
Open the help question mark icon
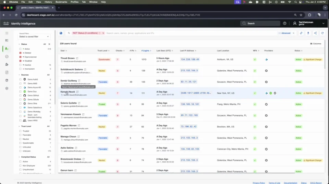coord(284,24)
